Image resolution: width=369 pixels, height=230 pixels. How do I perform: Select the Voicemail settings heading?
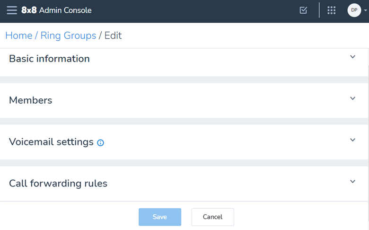click(x=51, y=142)
